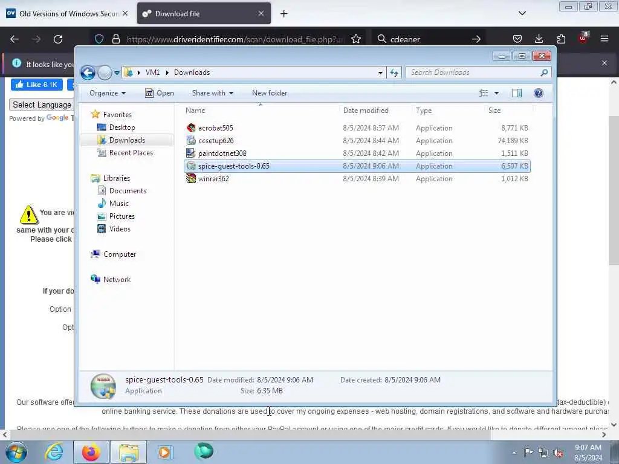Click the search magnifier in Explorer
This screenshot has height=464, width=619.
point(545,72)
